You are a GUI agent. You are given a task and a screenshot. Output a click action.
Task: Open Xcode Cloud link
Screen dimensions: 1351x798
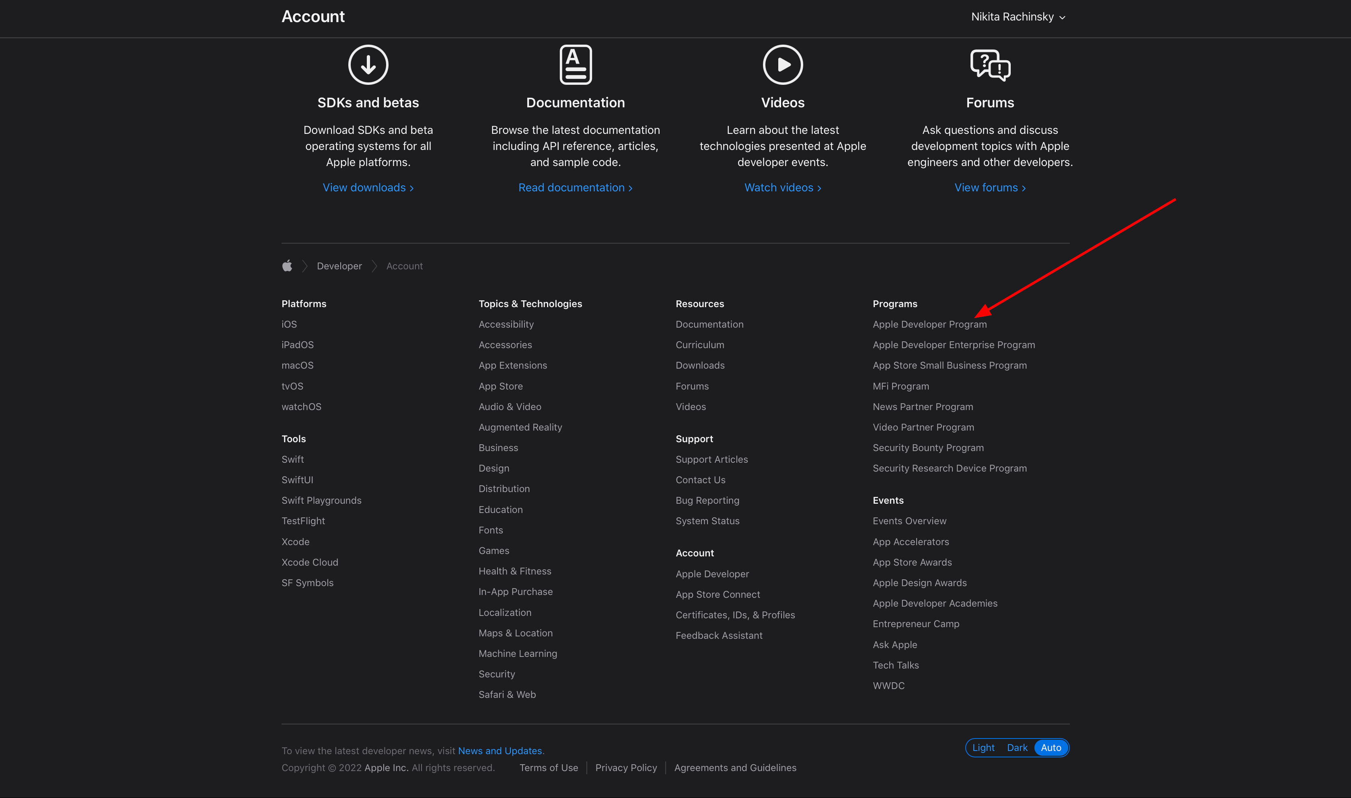(x=310, y=562)
